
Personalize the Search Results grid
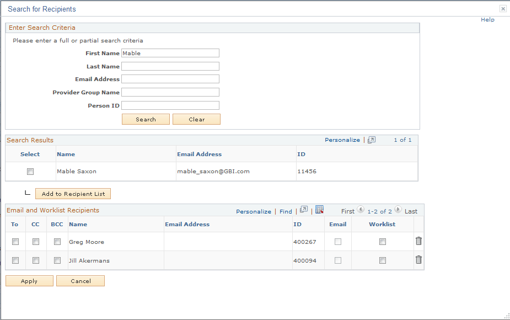pyautogui.click(x=342, y=140)
